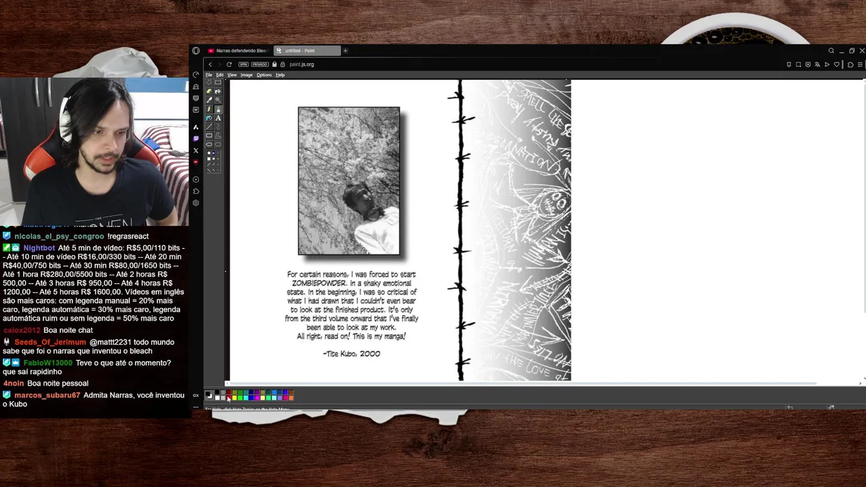Open the browser search tabs magnifier

[x=831, y=51]
